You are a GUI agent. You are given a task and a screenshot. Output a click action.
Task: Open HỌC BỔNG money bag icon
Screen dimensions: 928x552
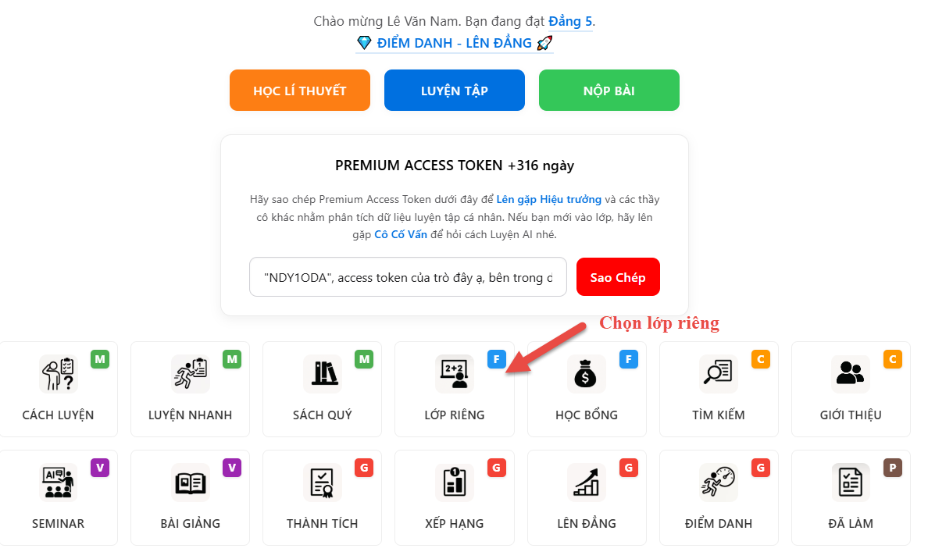tap(587, 373)
